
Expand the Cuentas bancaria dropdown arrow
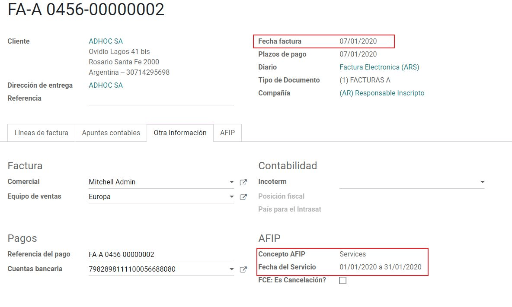[x=232, y=269]
